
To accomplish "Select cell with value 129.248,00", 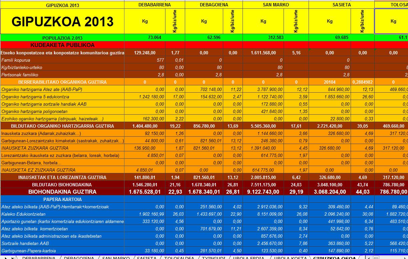I will tap(145, 53).
